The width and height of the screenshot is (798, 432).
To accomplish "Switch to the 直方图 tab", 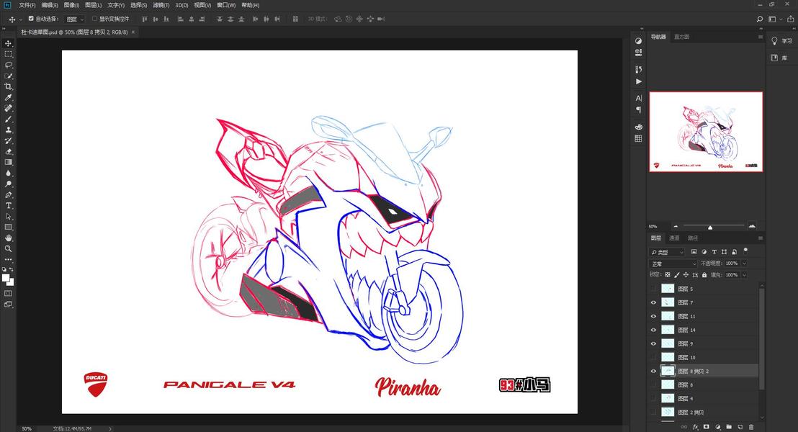I will click(681, 37).
